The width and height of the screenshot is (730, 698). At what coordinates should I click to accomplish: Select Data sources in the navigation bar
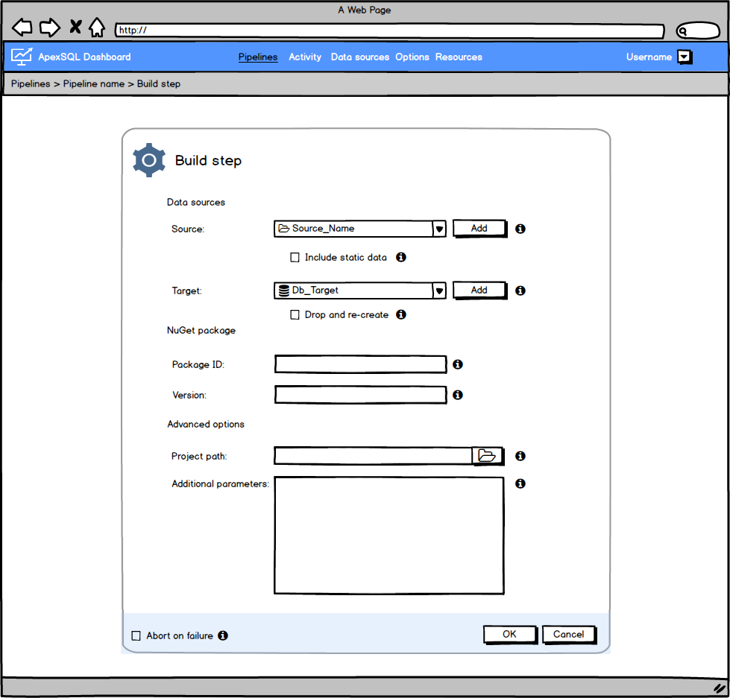point(359,57)
